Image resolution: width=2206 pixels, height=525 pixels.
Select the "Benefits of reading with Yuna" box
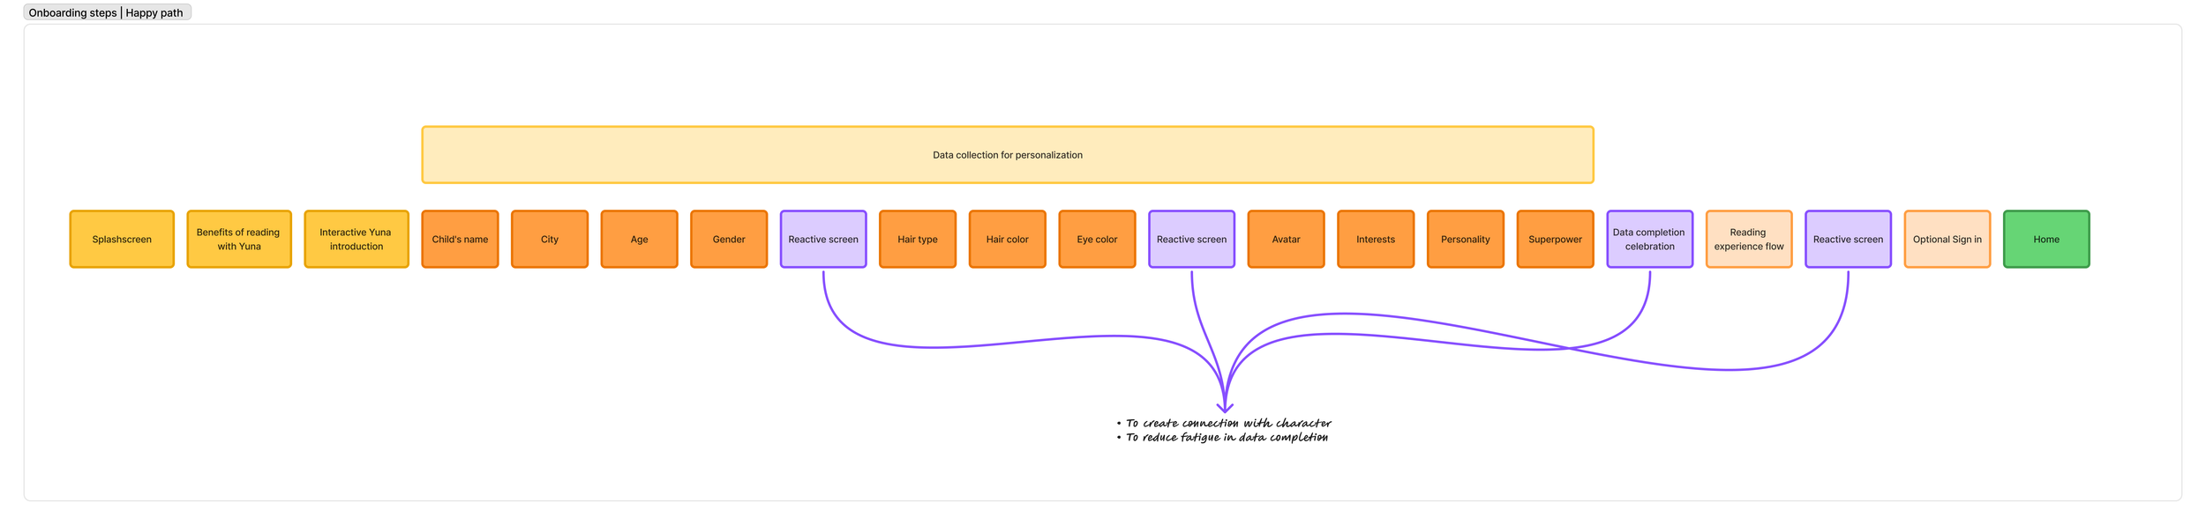point(239,239)
